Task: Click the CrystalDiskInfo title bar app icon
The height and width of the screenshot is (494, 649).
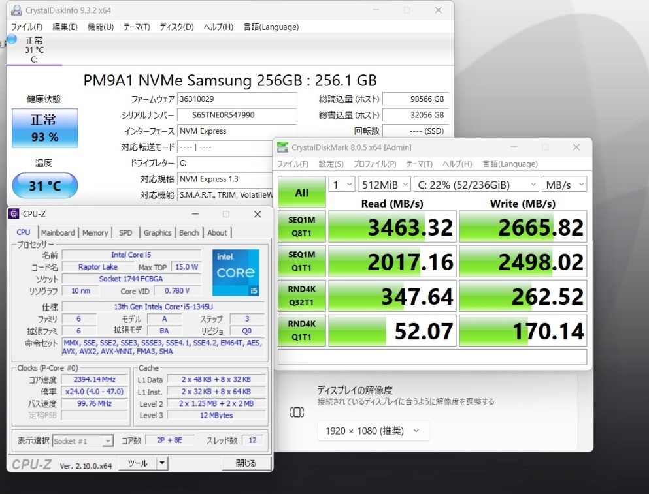Action: pos(15,11)
